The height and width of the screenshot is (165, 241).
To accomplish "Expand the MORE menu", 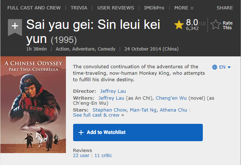I will point(184,8).
